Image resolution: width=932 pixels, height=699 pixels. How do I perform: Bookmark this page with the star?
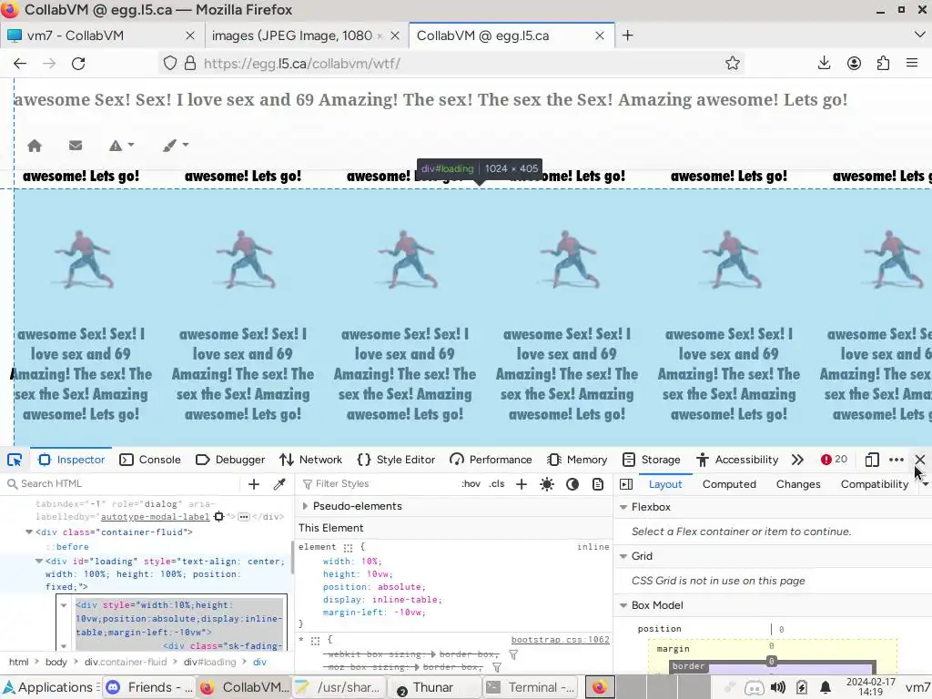[733, 64]
